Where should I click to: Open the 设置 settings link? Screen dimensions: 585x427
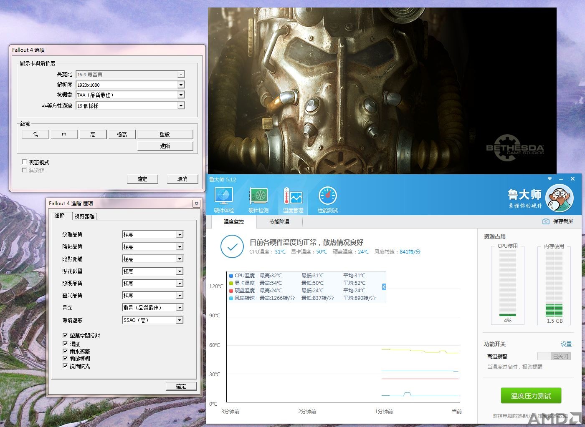tap(566, 344)
